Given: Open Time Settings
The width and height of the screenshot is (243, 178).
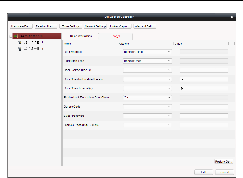Looking at the screenshot, I should (x=71, y=26).
